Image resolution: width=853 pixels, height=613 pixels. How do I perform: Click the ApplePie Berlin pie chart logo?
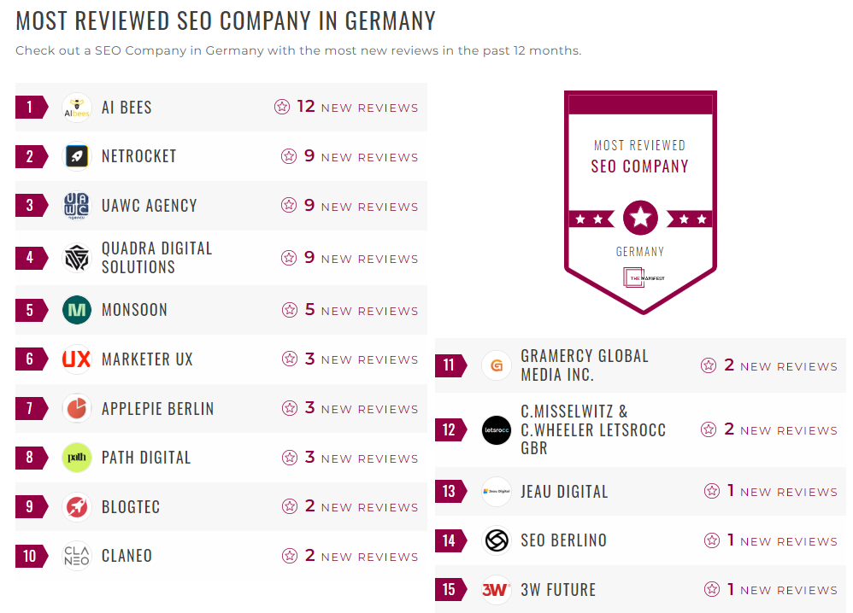[x=75, y=408]
